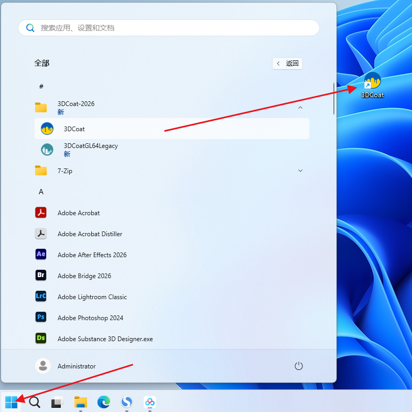Jump to the A letter index
Screen dimensions: 412x412
click(41, 192)
